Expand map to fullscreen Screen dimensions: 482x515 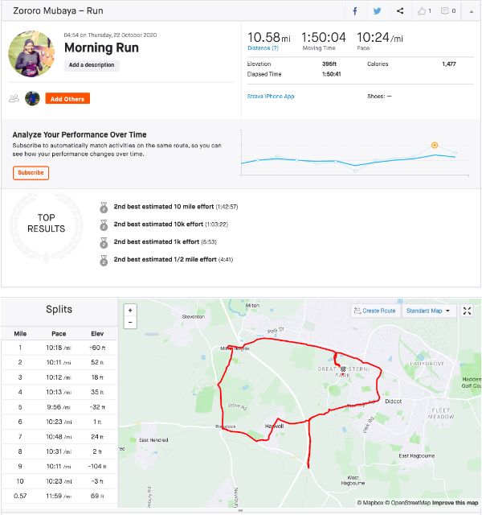tap(468, 311)
